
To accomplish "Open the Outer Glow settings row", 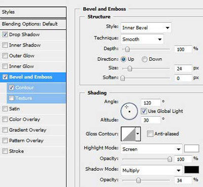I will click(x=33, y=56).
